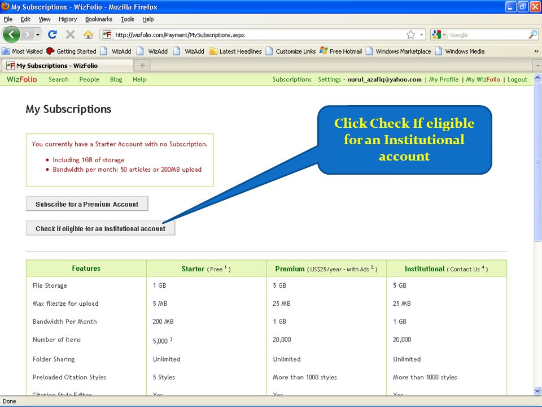Open the File menu
The height and width of the screenshot is (407, 542).
tap(8, 19)
